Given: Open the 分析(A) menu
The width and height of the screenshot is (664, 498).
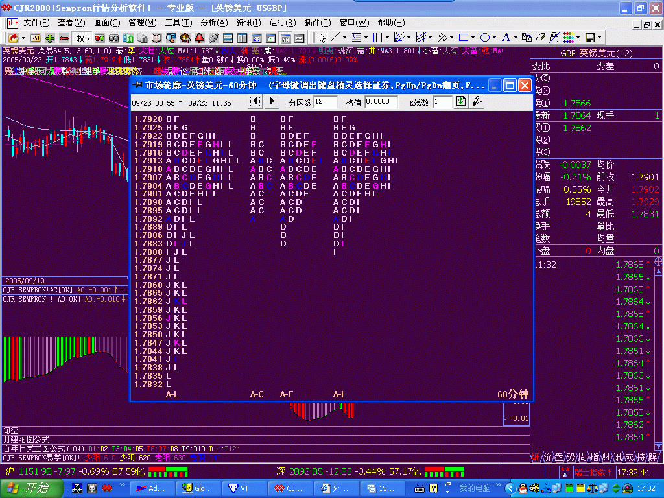Looking at the screenshot, I should pyautogui.click(x=214, y=22).
